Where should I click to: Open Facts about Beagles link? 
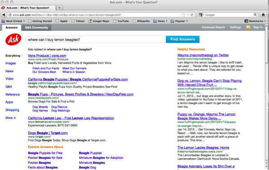(x=43, y=167)
